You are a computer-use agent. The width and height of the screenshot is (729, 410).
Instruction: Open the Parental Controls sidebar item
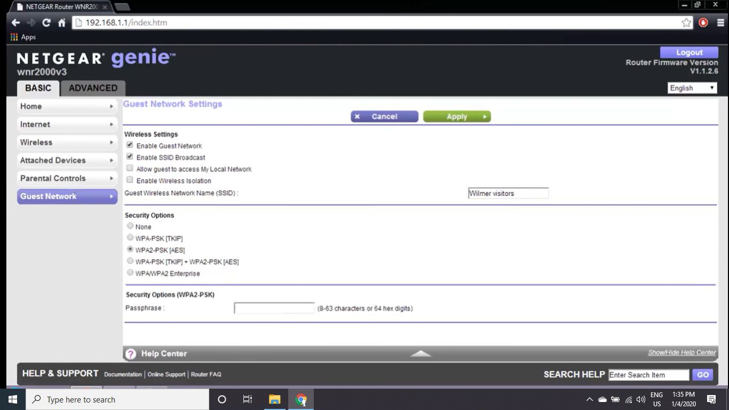[x=67, y=178]
